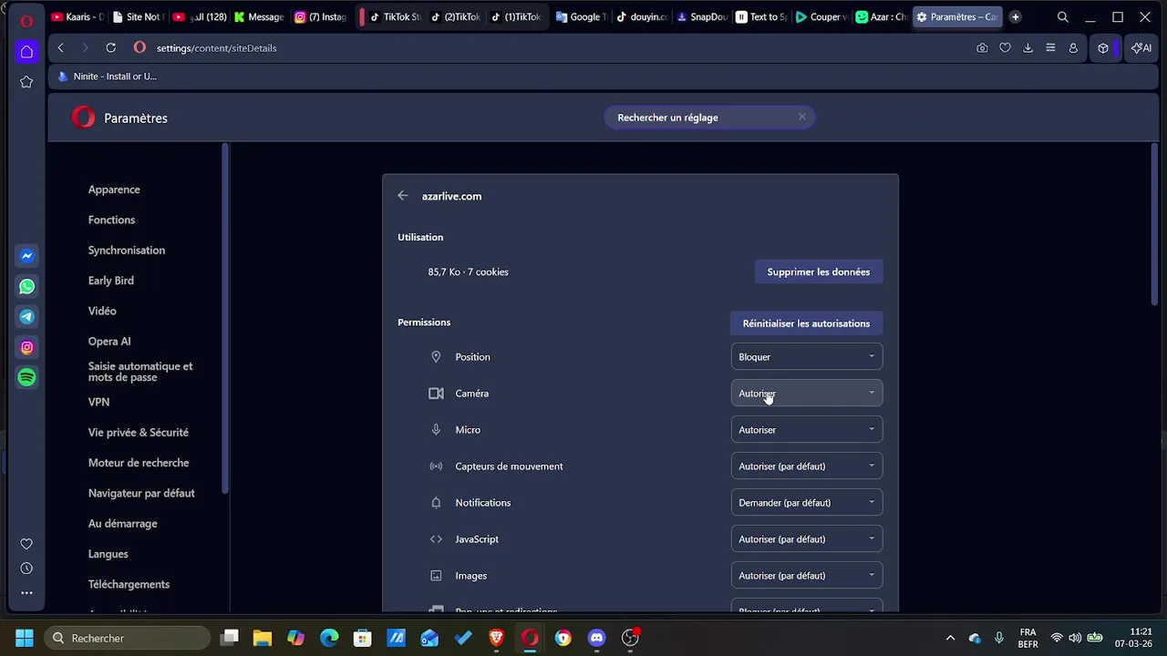Open Langues settings section

point(108,554)
